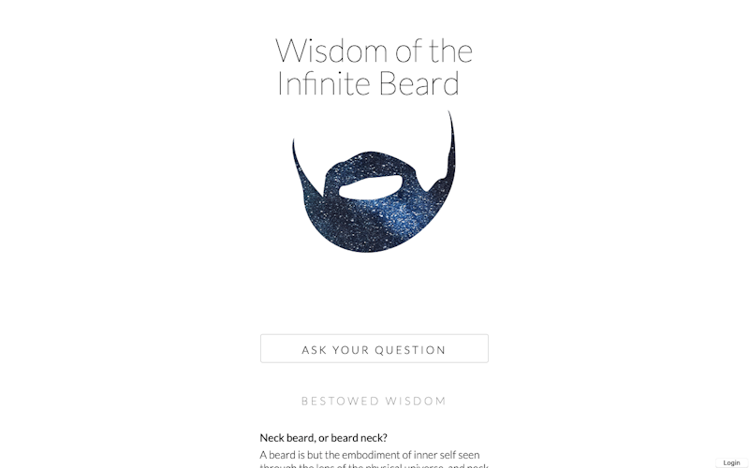The height and width of the screenshot is (468, 749).
Task: Open the Ask Your Question button
Action: (374, 348)
